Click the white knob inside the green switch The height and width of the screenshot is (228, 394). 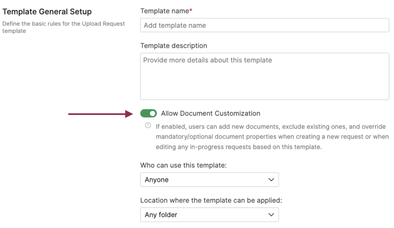click(152, 113)
